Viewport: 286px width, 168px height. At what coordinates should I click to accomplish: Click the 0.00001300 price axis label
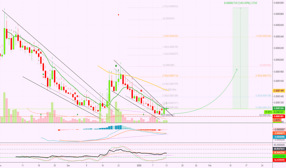(279, 103)
